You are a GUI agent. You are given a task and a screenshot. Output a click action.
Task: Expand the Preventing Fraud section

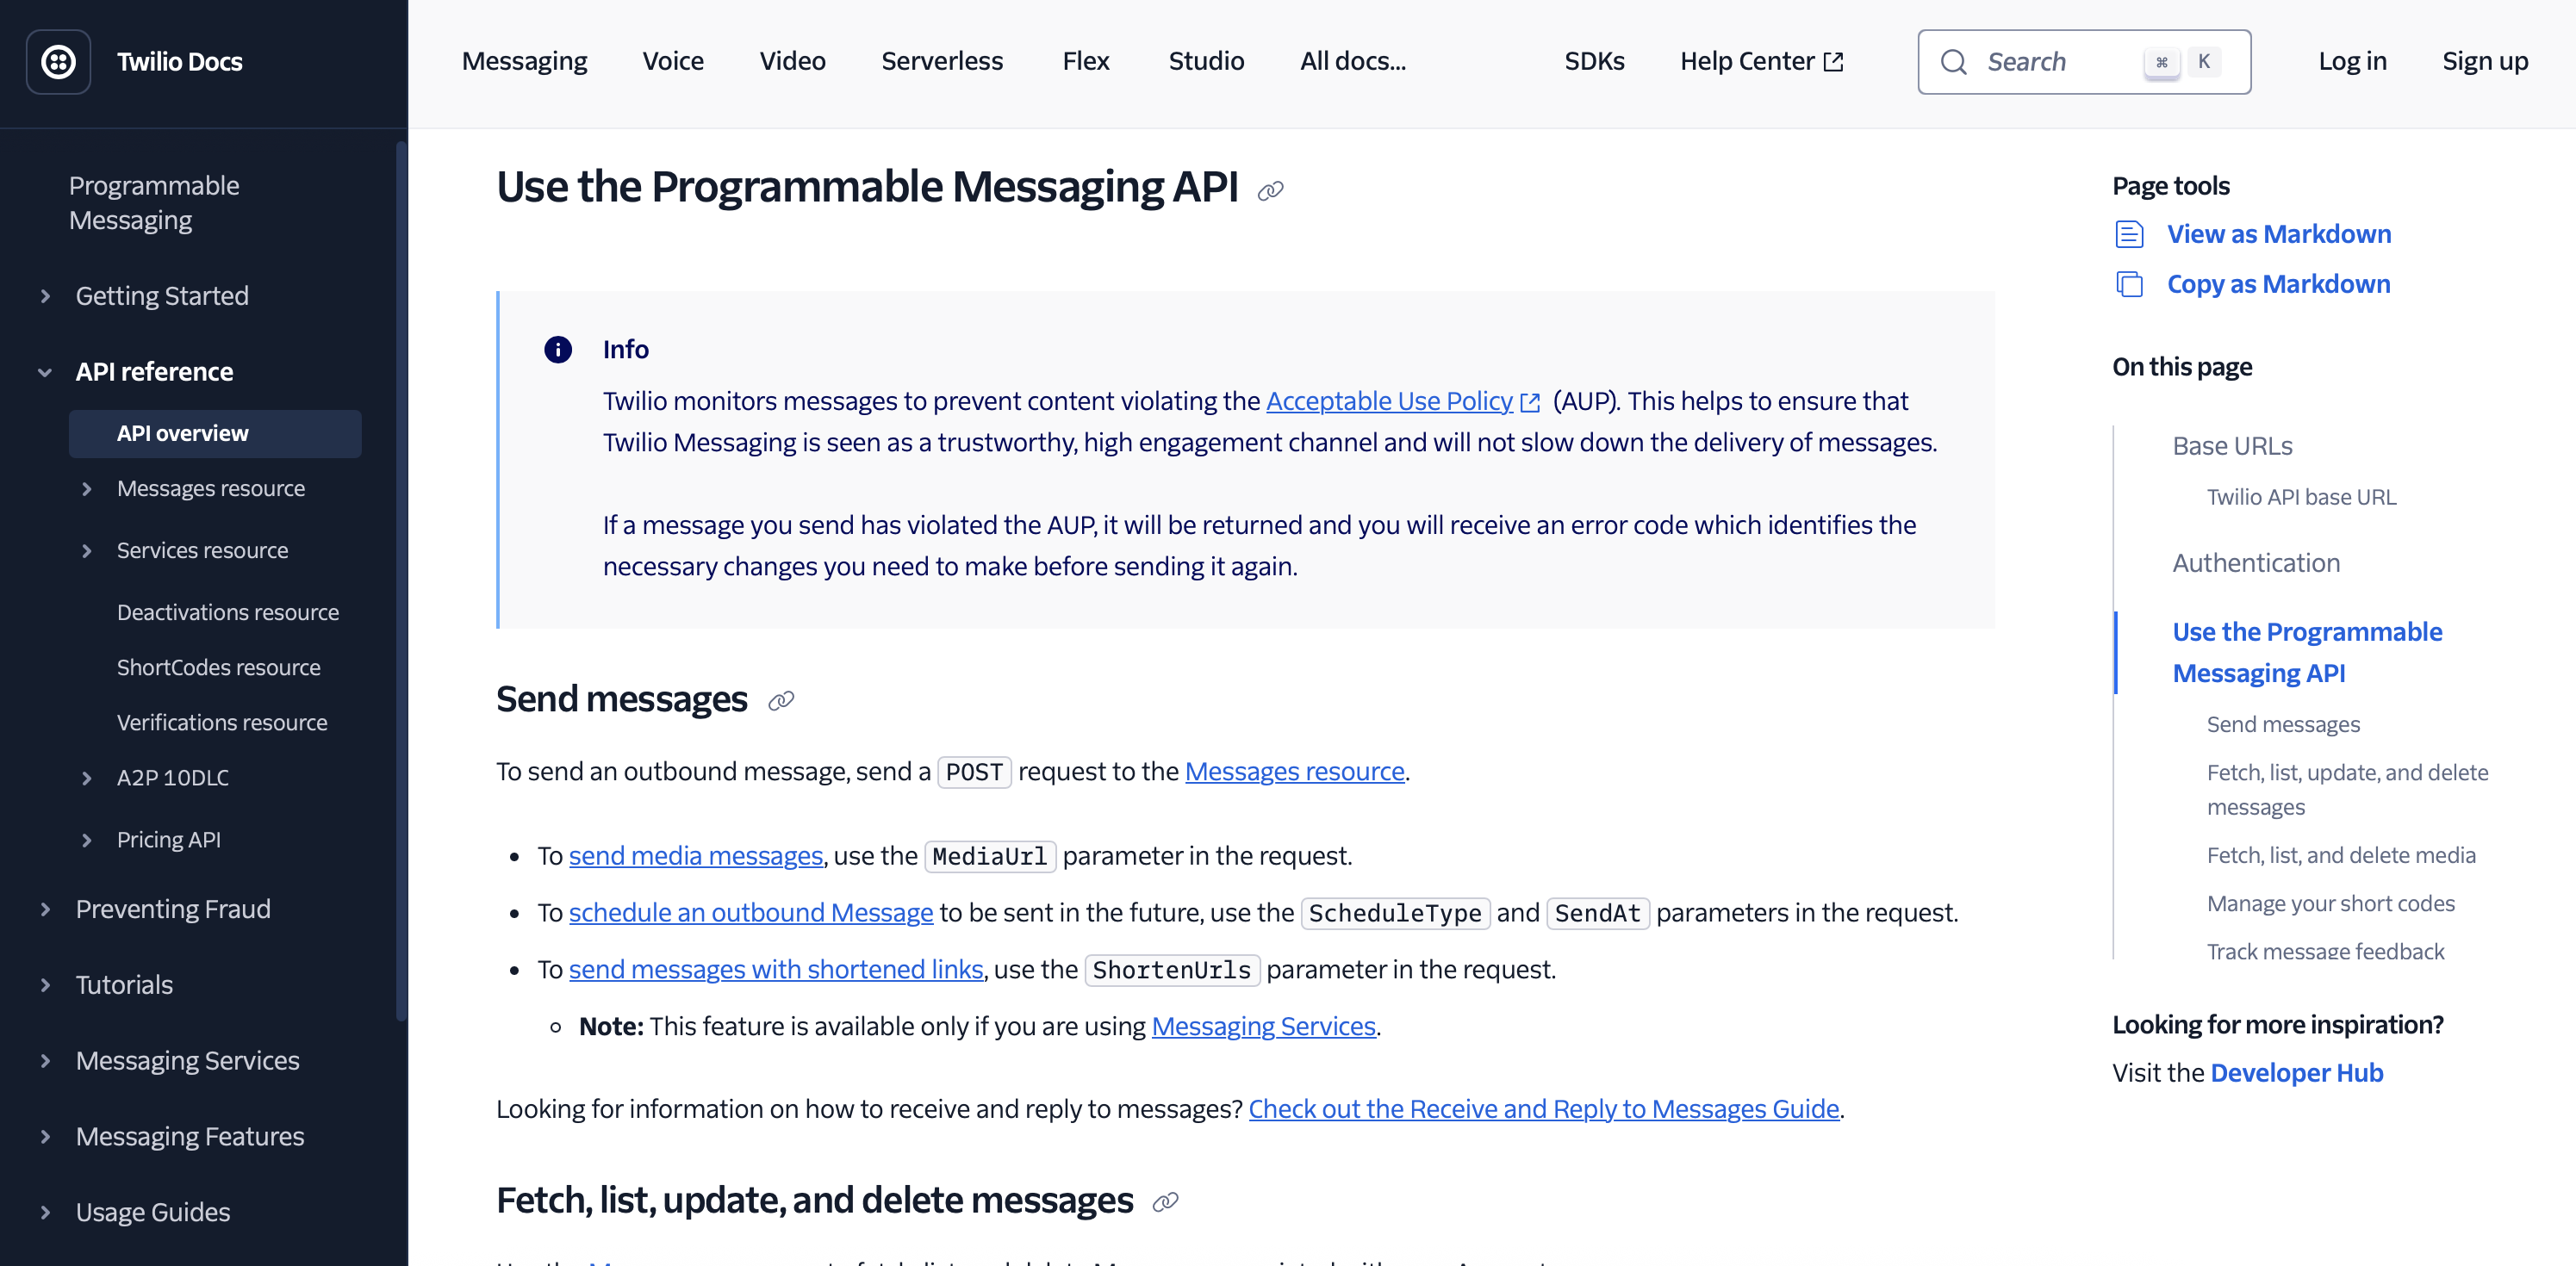[45, 909]
